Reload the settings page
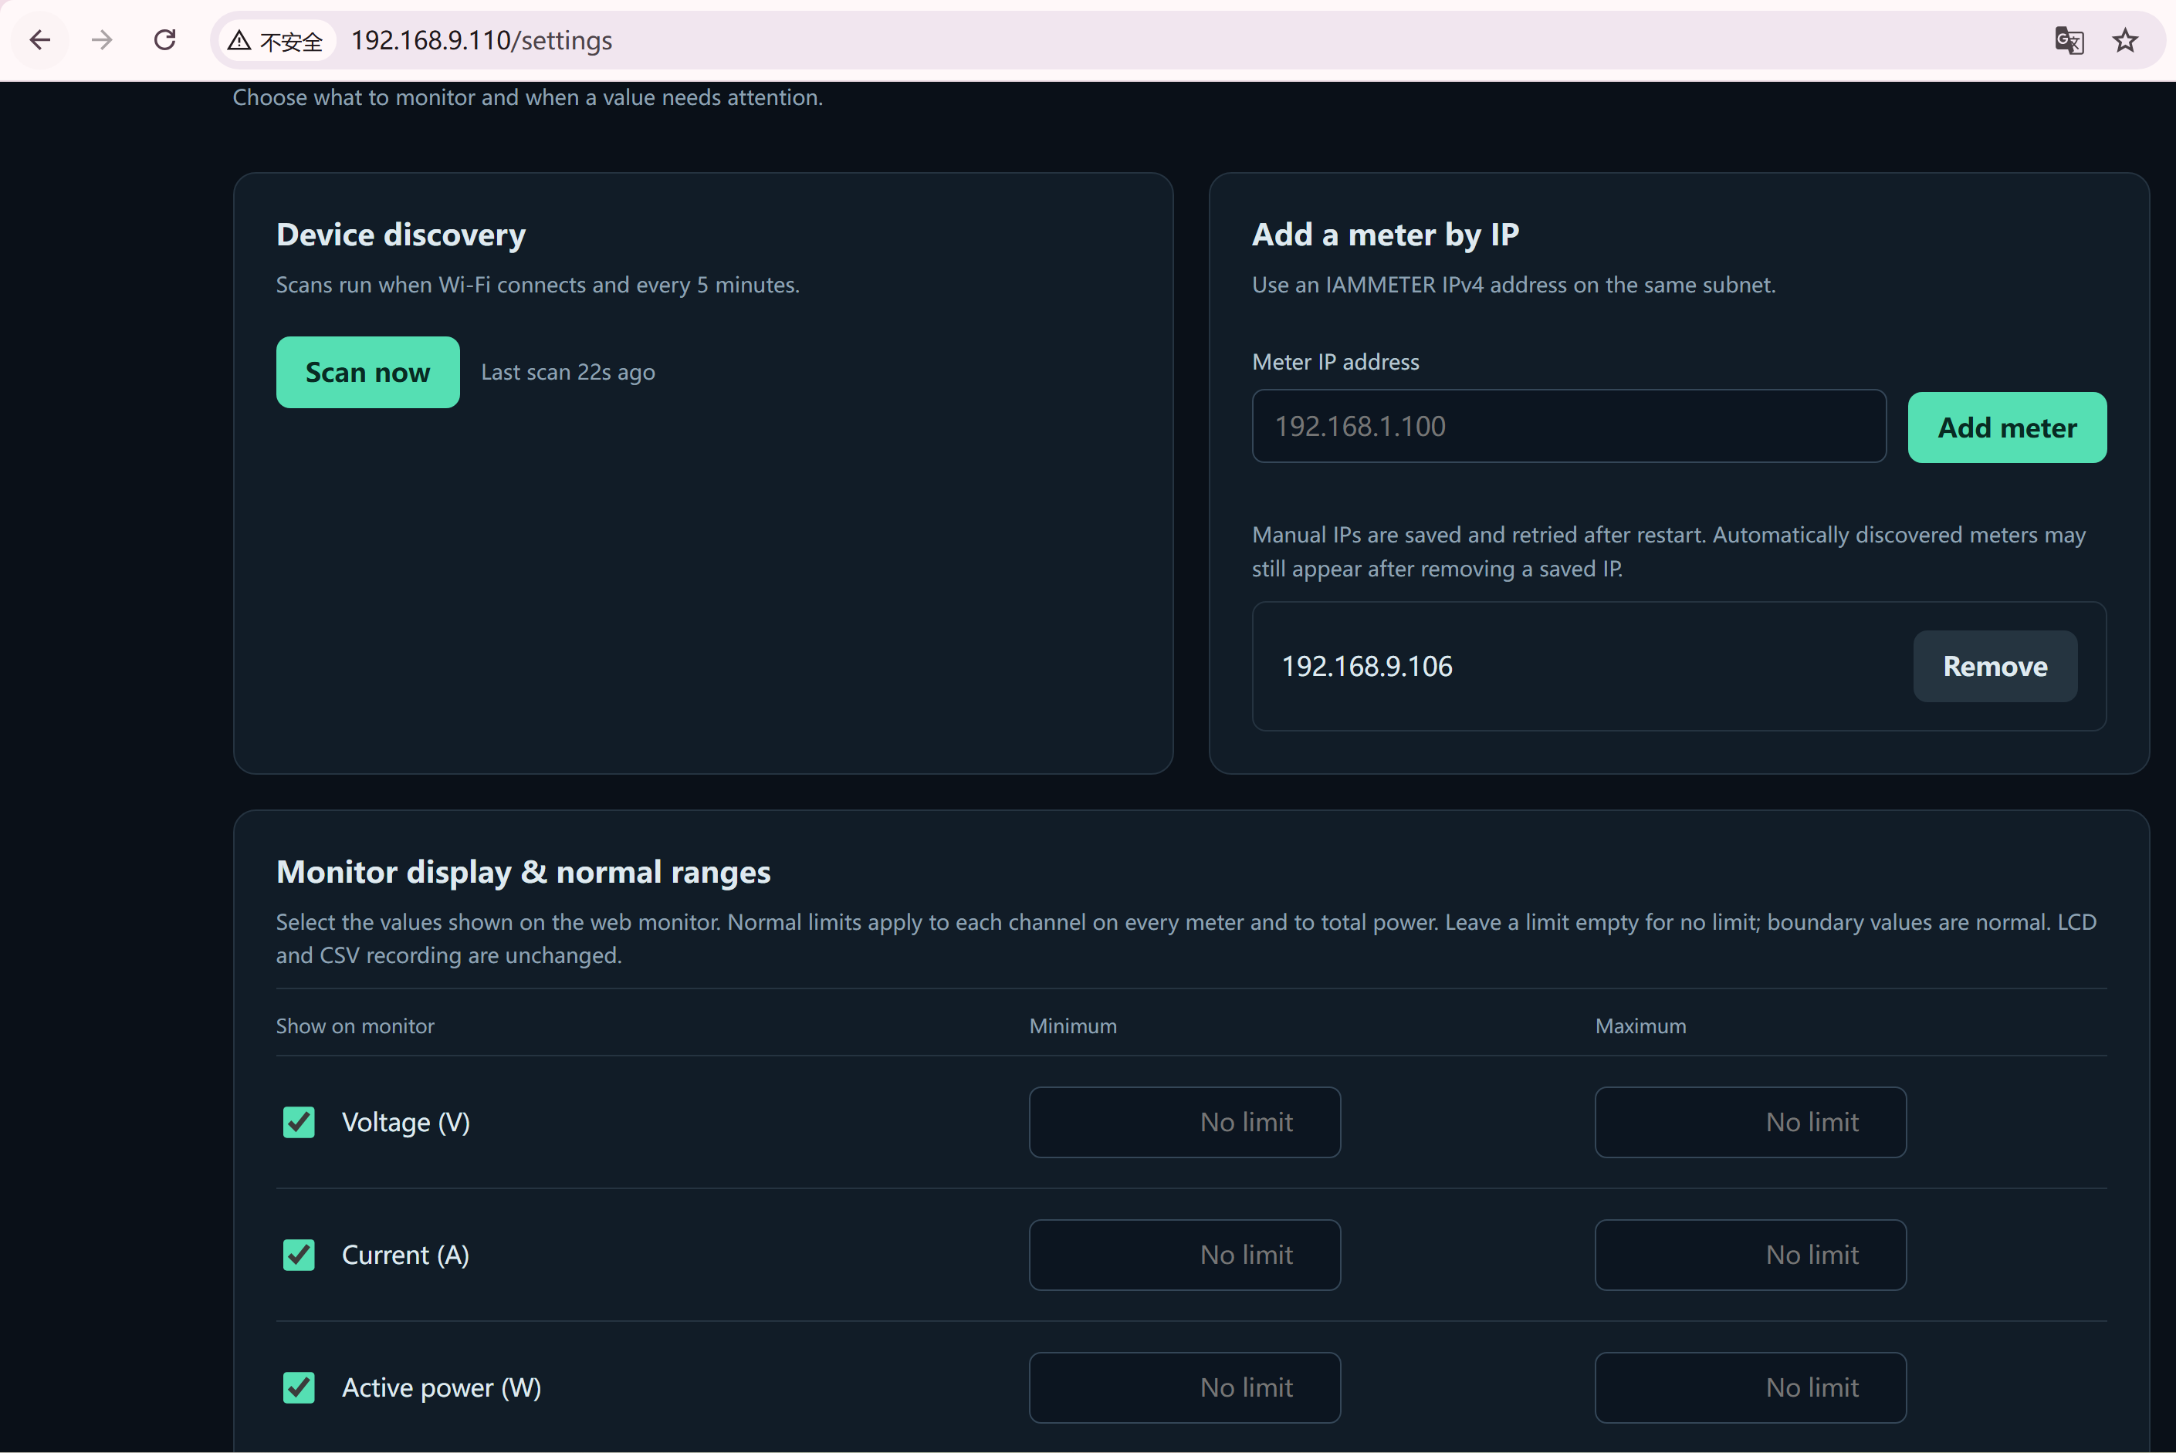This screenshot has height=1453, width=2176. click(165, 40)
